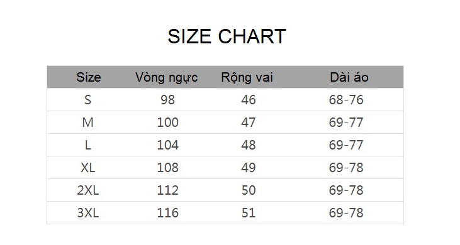Select the Dài áo column header
The image size is (460, 245).
click(349, 77)
